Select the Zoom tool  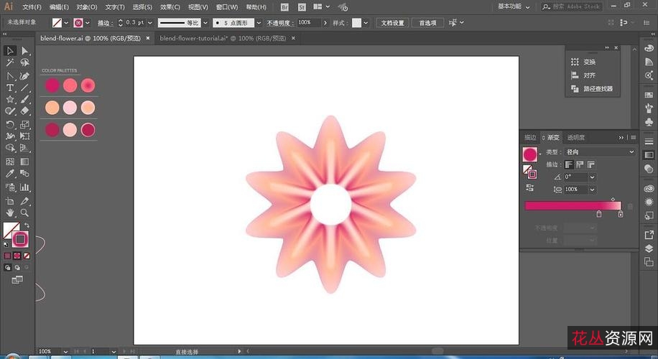point(24,213)
